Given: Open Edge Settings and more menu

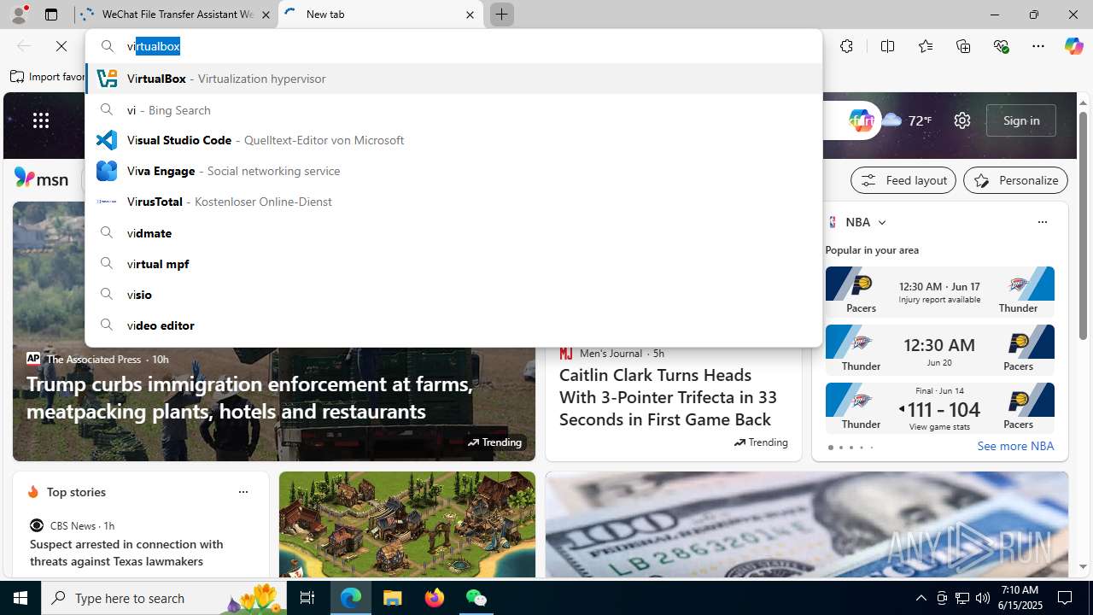Looking at the screenshot, I should click(1038, 46).
